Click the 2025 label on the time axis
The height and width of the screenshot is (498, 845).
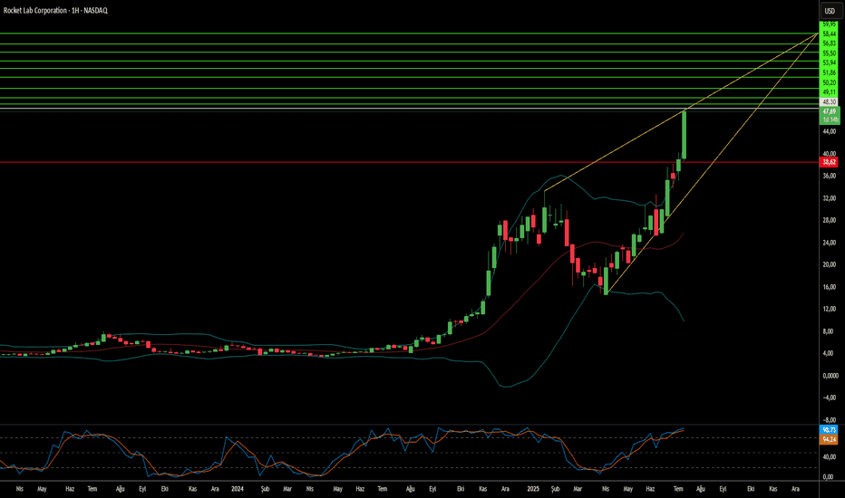533,489
